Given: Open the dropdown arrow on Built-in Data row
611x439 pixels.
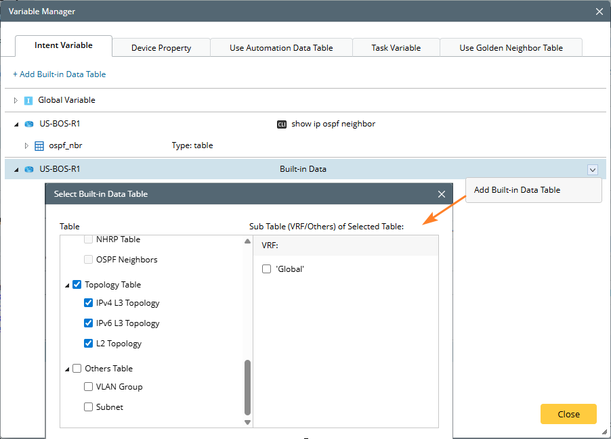Looking at the screenshot, I should (593, 170).
